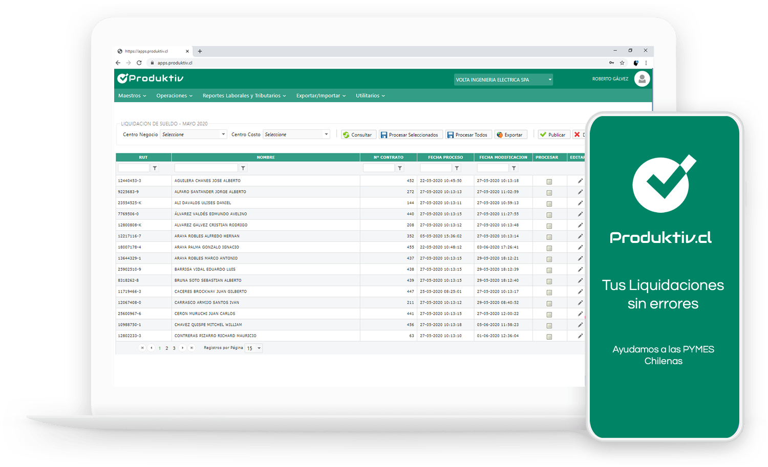Screen dimensions: 768x467
Task: Edit AGUILERA CHANES JOSE ALBERTO with pencil icon
Action: pos(580,181)
